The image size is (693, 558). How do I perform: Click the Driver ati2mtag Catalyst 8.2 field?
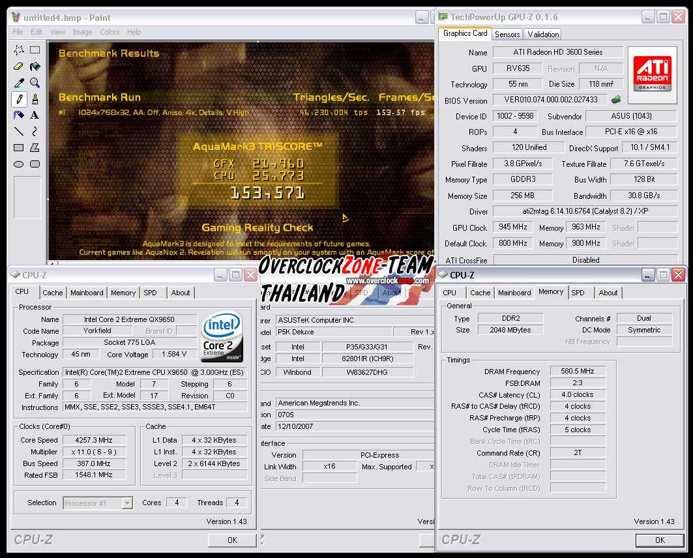(585, 211)
